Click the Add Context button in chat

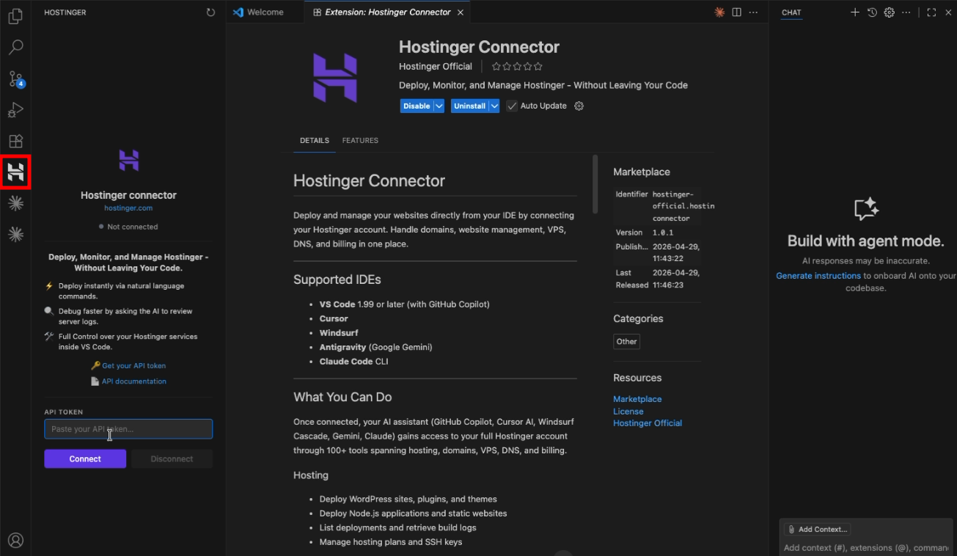click(817, 530)
